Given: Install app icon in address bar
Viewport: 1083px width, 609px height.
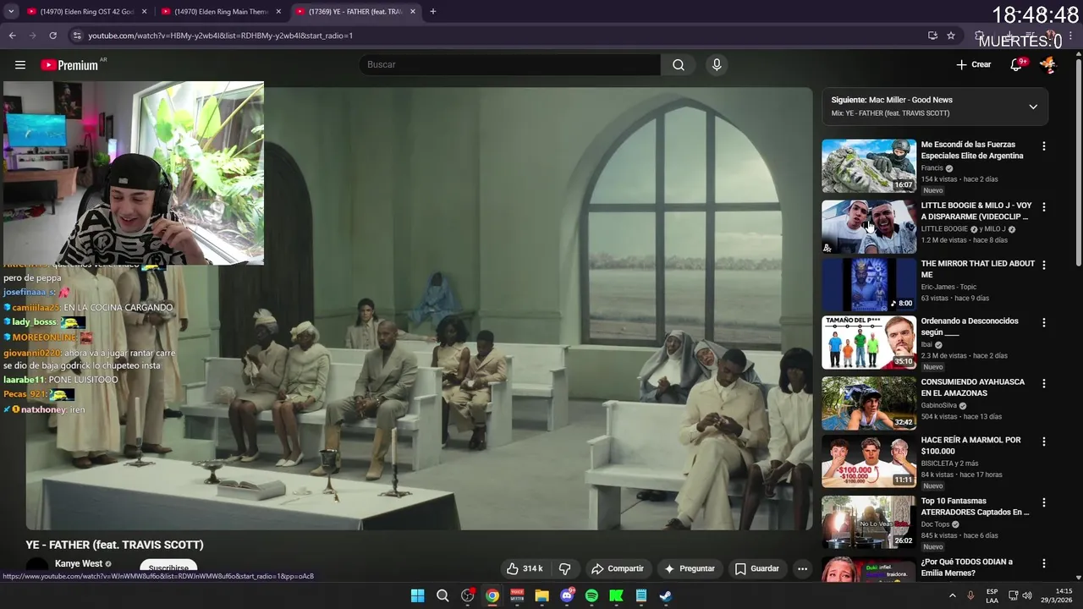Looking at the screenshot, I should pos(932,36).
